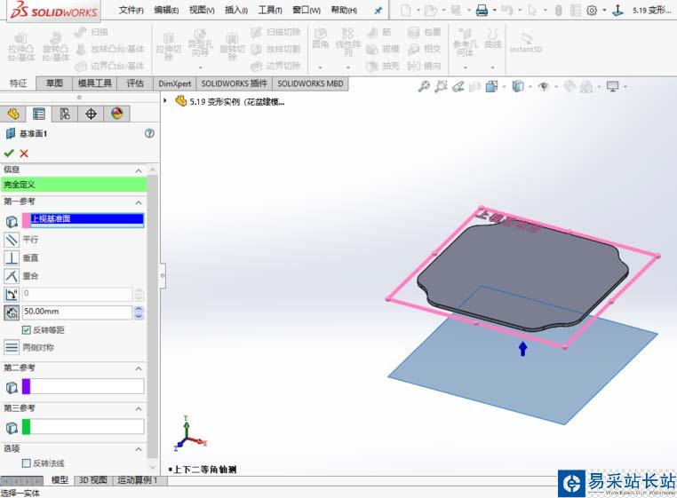Open the FeatureManager design tree tab
The height and width of the screenshot is (498, 677).
13,114
